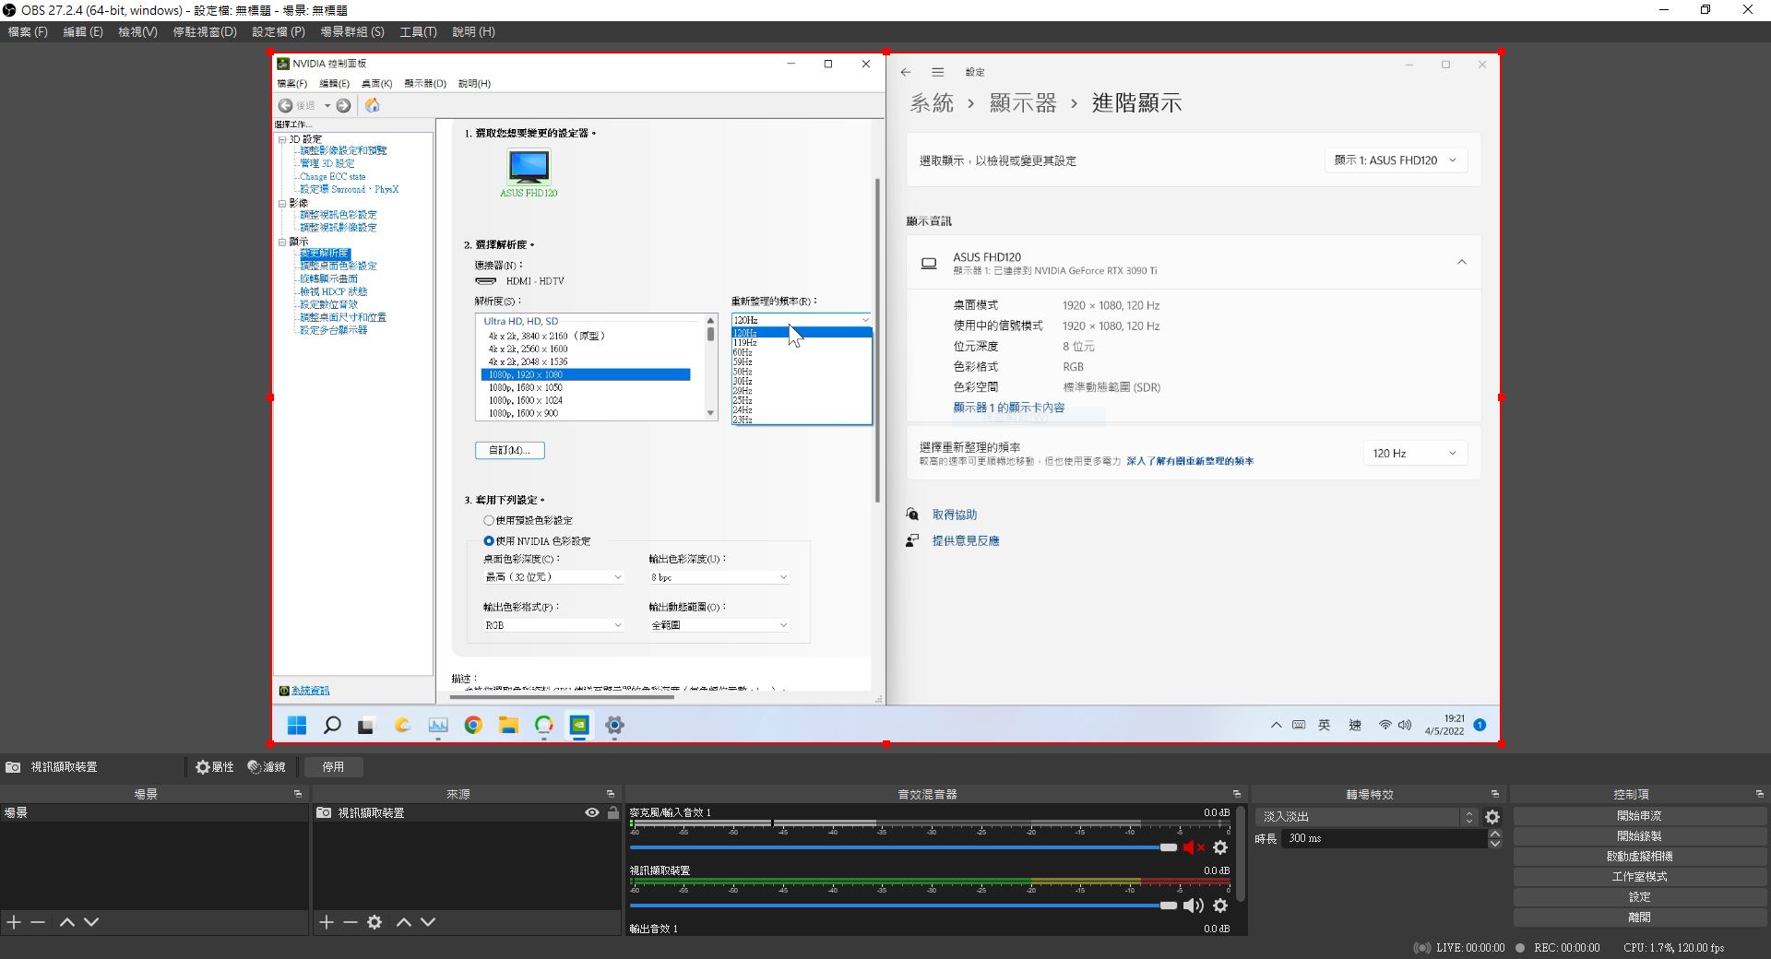This screenshot has width=1771, height=959.
Task: Decrease 時長 duration with down arrow
Action: coord(1495,844)
